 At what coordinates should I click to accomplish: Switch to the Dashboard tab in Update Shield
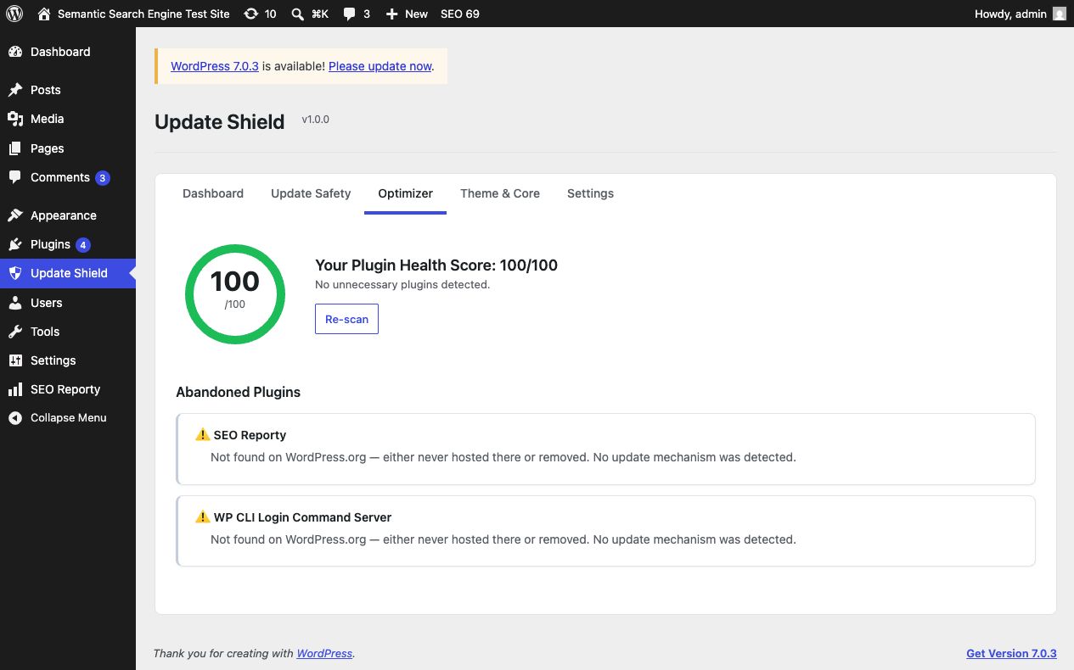pos(213,193)
